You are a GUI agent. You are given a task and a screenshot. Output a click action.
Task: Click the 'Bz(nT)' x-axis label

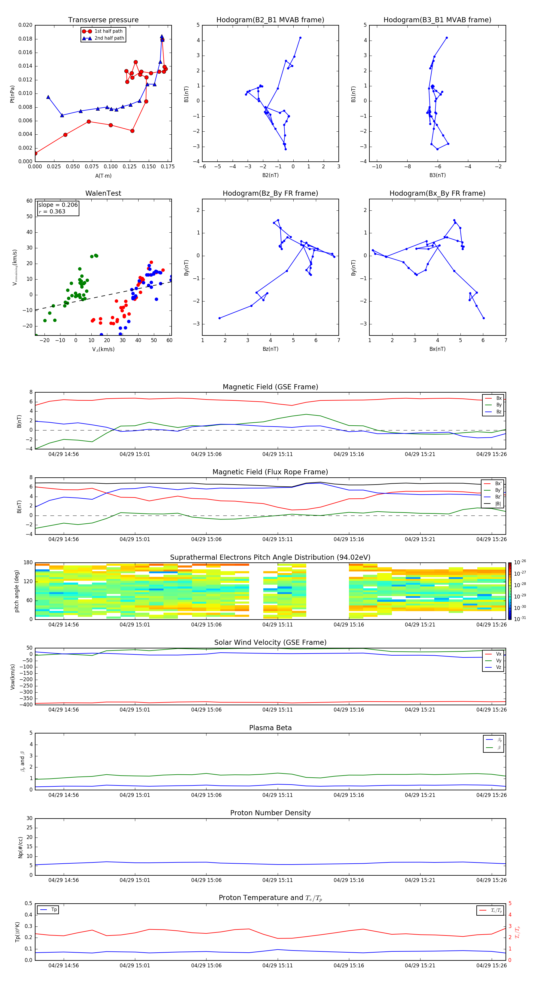(270, 349)
